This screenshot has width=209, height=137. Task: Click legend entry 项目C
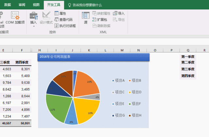[118, 92]
